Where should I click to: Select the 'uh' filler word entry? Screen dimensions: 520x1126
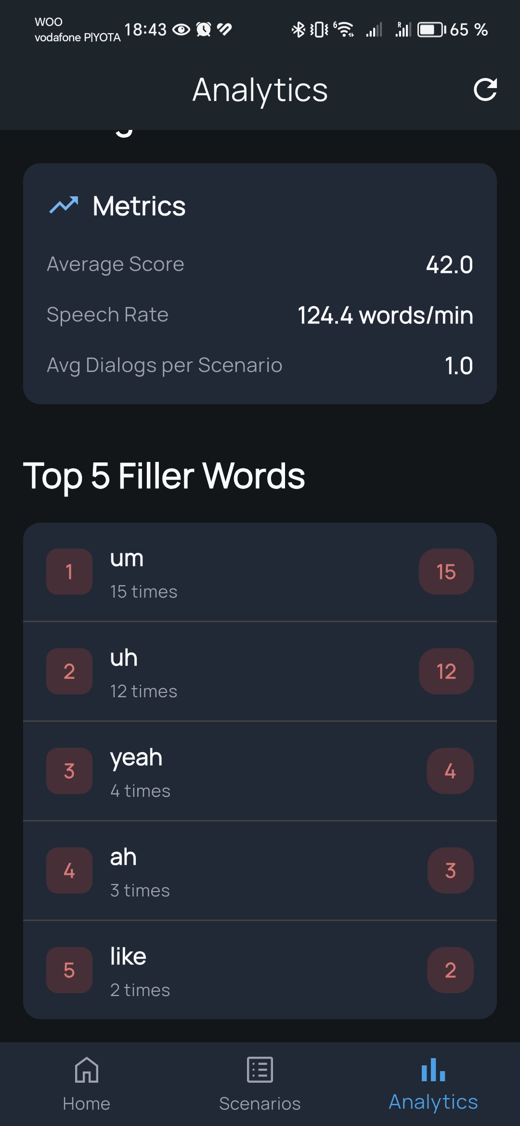click(x=260, y=672)
